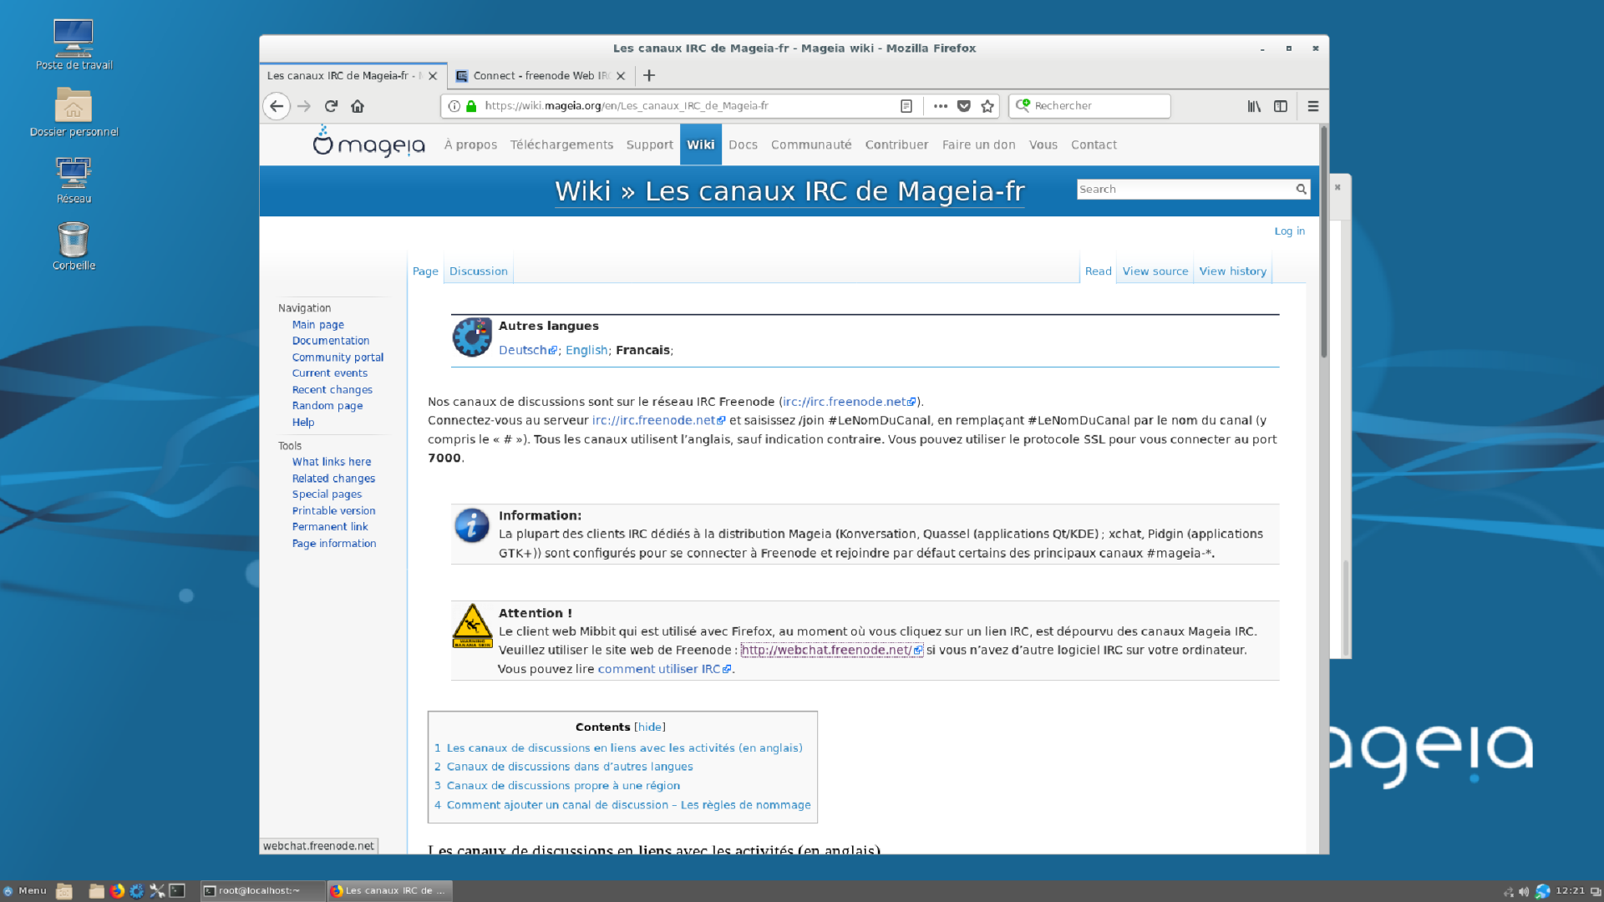Viewport: 1604px width, 902px height.
Task: Open the View history tab
Action: [1232, 271]
